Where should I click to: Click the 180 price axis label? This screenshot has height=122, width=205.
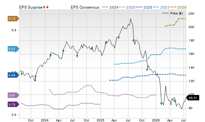192,41
